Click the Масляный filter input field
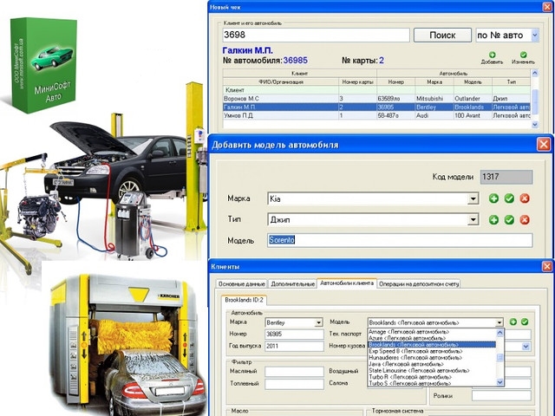The image size is (555, 416). click(x=294, y=372)
